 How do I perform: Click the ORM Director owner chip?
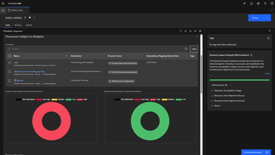[x=121, y=81]
